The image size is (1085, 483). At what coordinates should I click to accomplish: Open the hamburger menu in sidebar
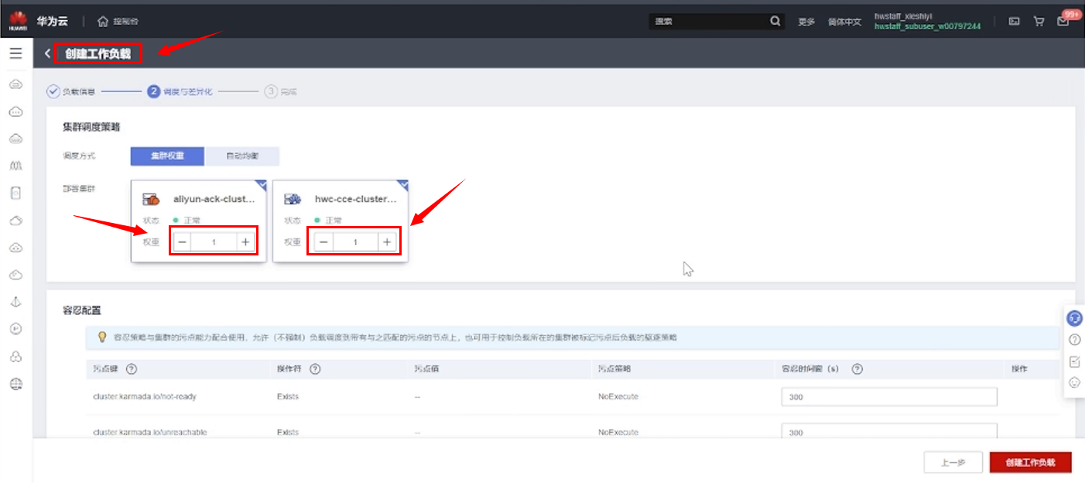tap(15, 53)
